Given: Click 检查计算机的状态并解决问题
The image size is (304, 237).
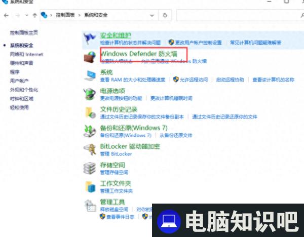Looking at the screenshot, I should 130,43.
